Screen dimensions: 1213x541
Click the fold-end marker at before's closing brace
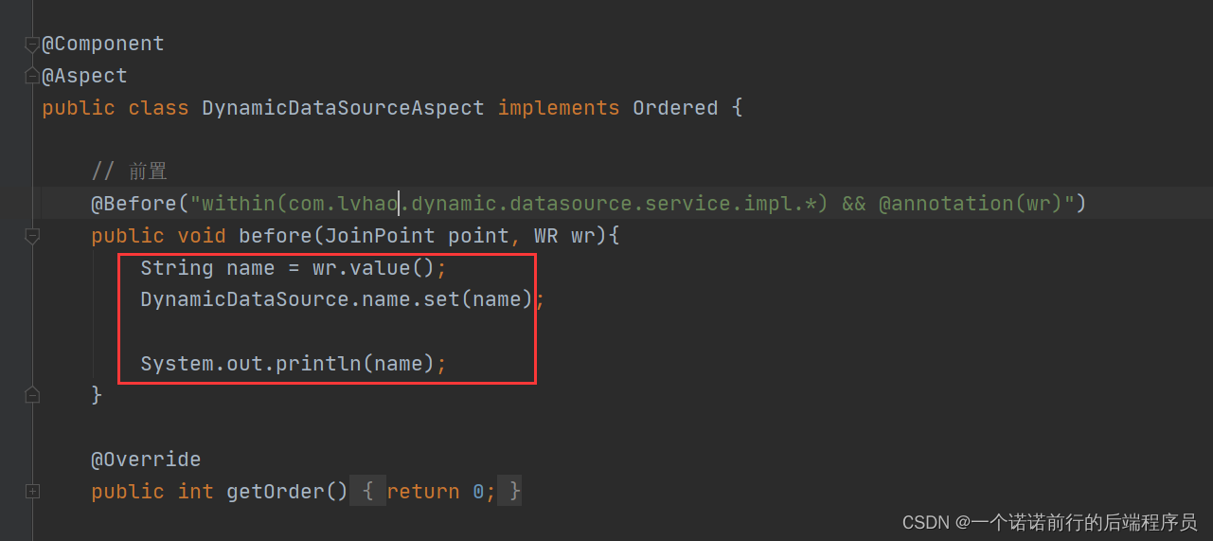pos(32,395)
